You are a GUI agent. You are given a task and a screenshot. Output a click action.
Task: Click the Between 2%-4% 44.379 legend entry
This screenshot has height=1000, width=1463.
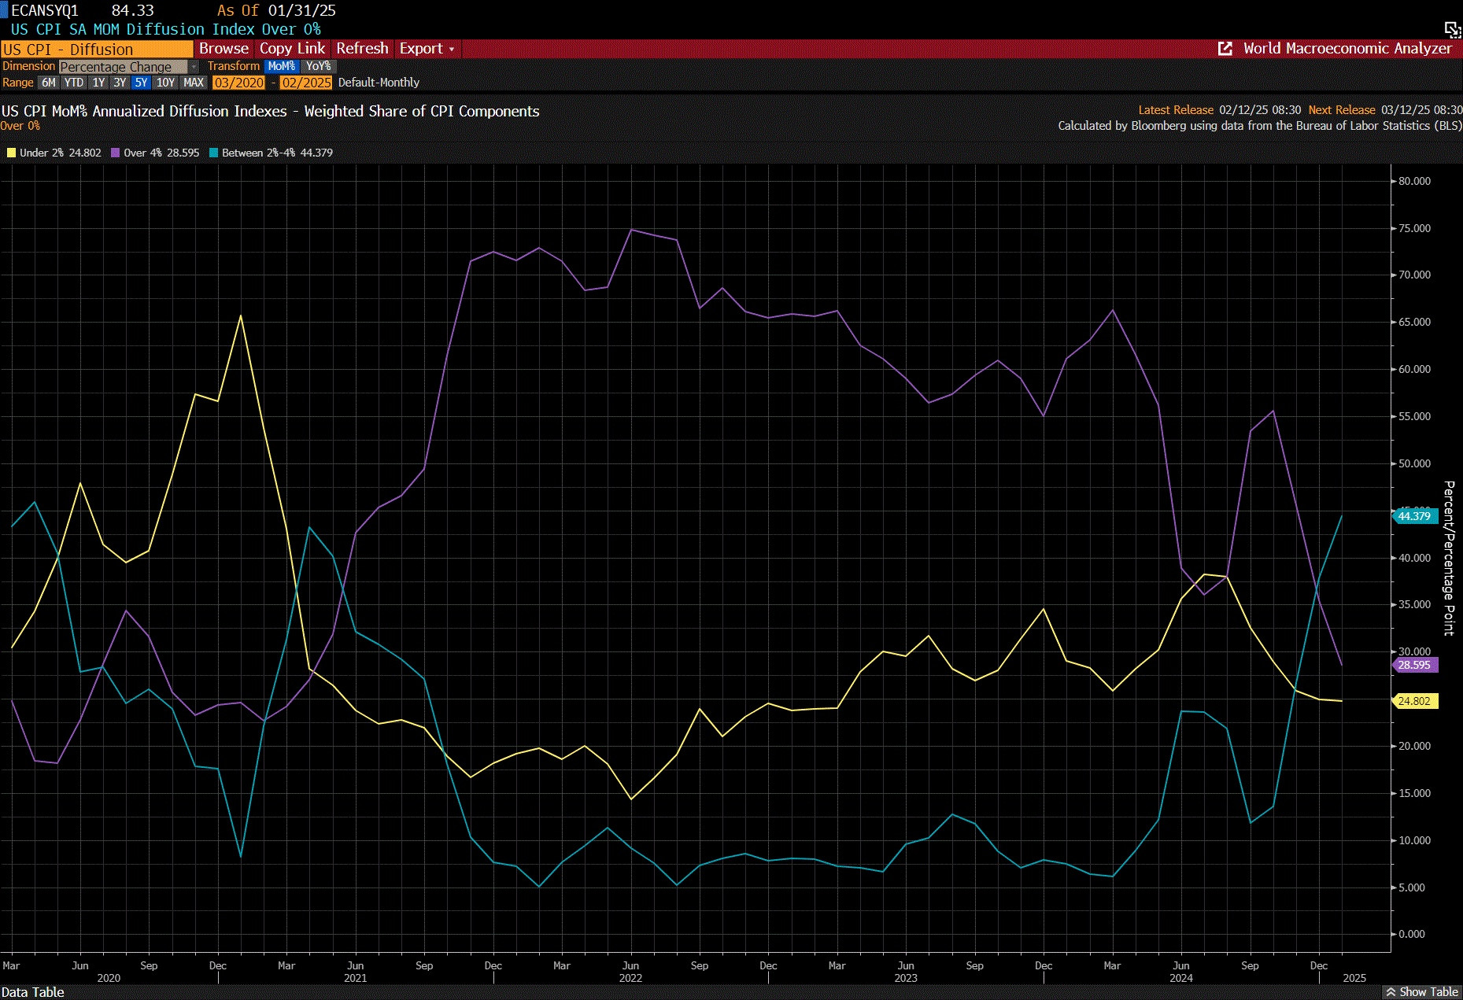point(272,153)
